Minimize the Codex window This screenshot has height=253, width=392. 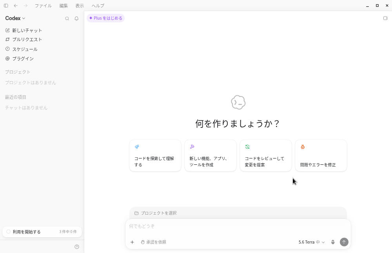click(x=368, y=5)
